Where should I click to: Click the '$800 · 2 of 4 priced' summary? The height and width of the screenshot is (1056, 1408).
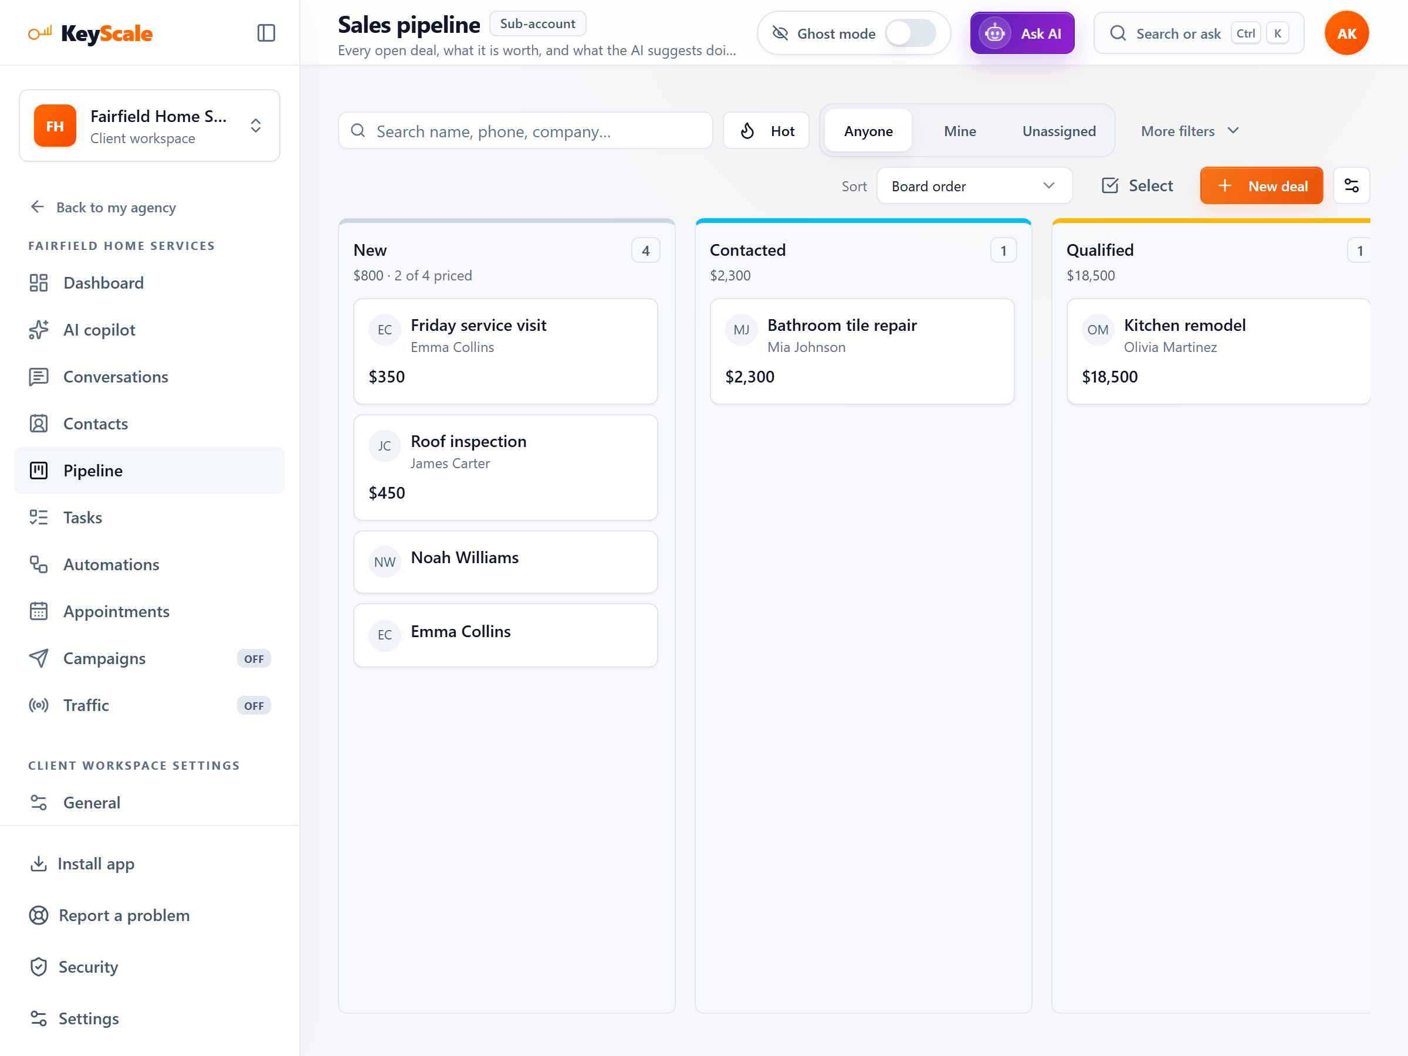tap(412, 276)
